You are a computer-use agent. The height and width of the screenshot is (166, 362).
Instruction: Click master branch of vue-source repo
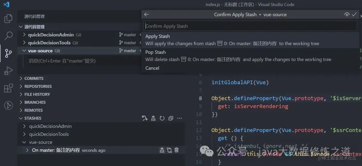click(128, 50)
